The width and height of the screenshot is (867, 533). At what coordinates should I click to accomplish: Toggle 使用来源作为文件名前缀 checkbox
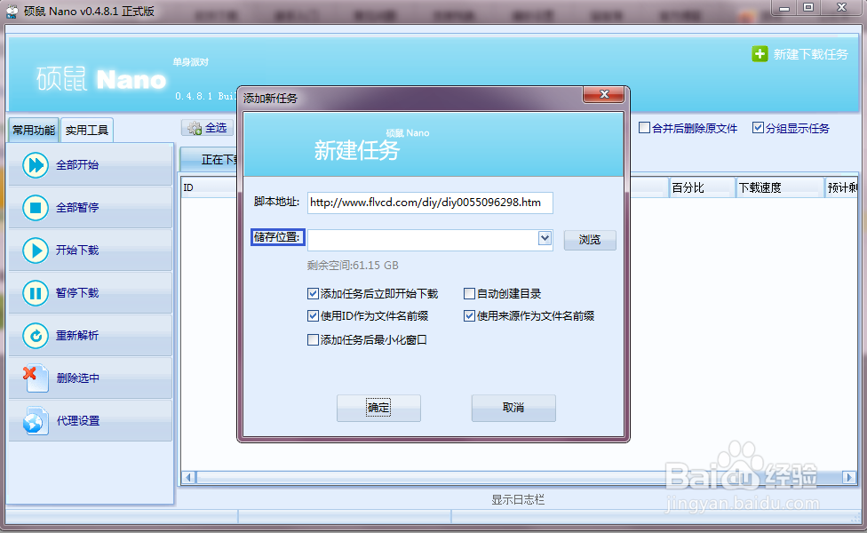(469, 315)
